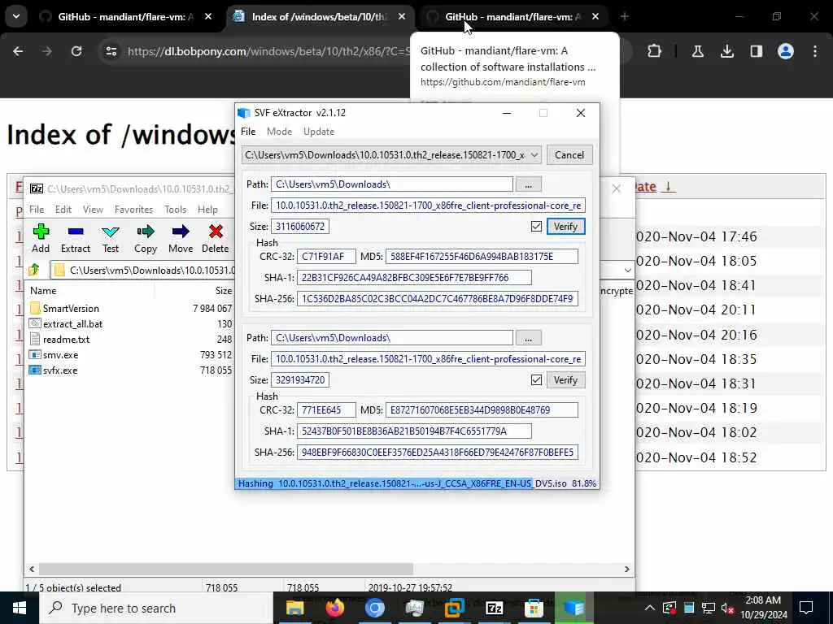Open the Windows Start menu

(20, 608)
